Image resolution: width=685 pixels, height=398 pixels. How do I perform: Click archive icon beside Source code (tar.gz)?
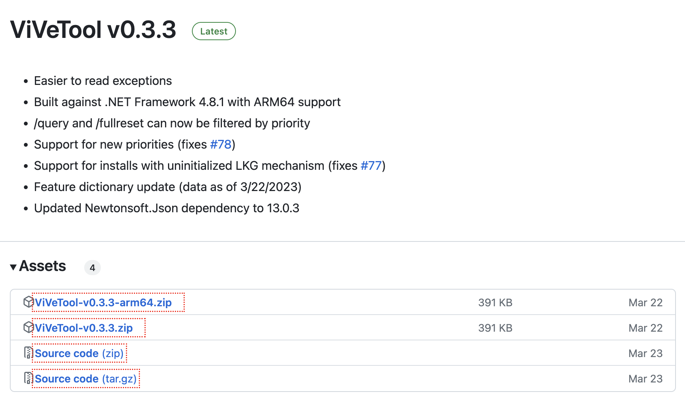tap(28, 378)
